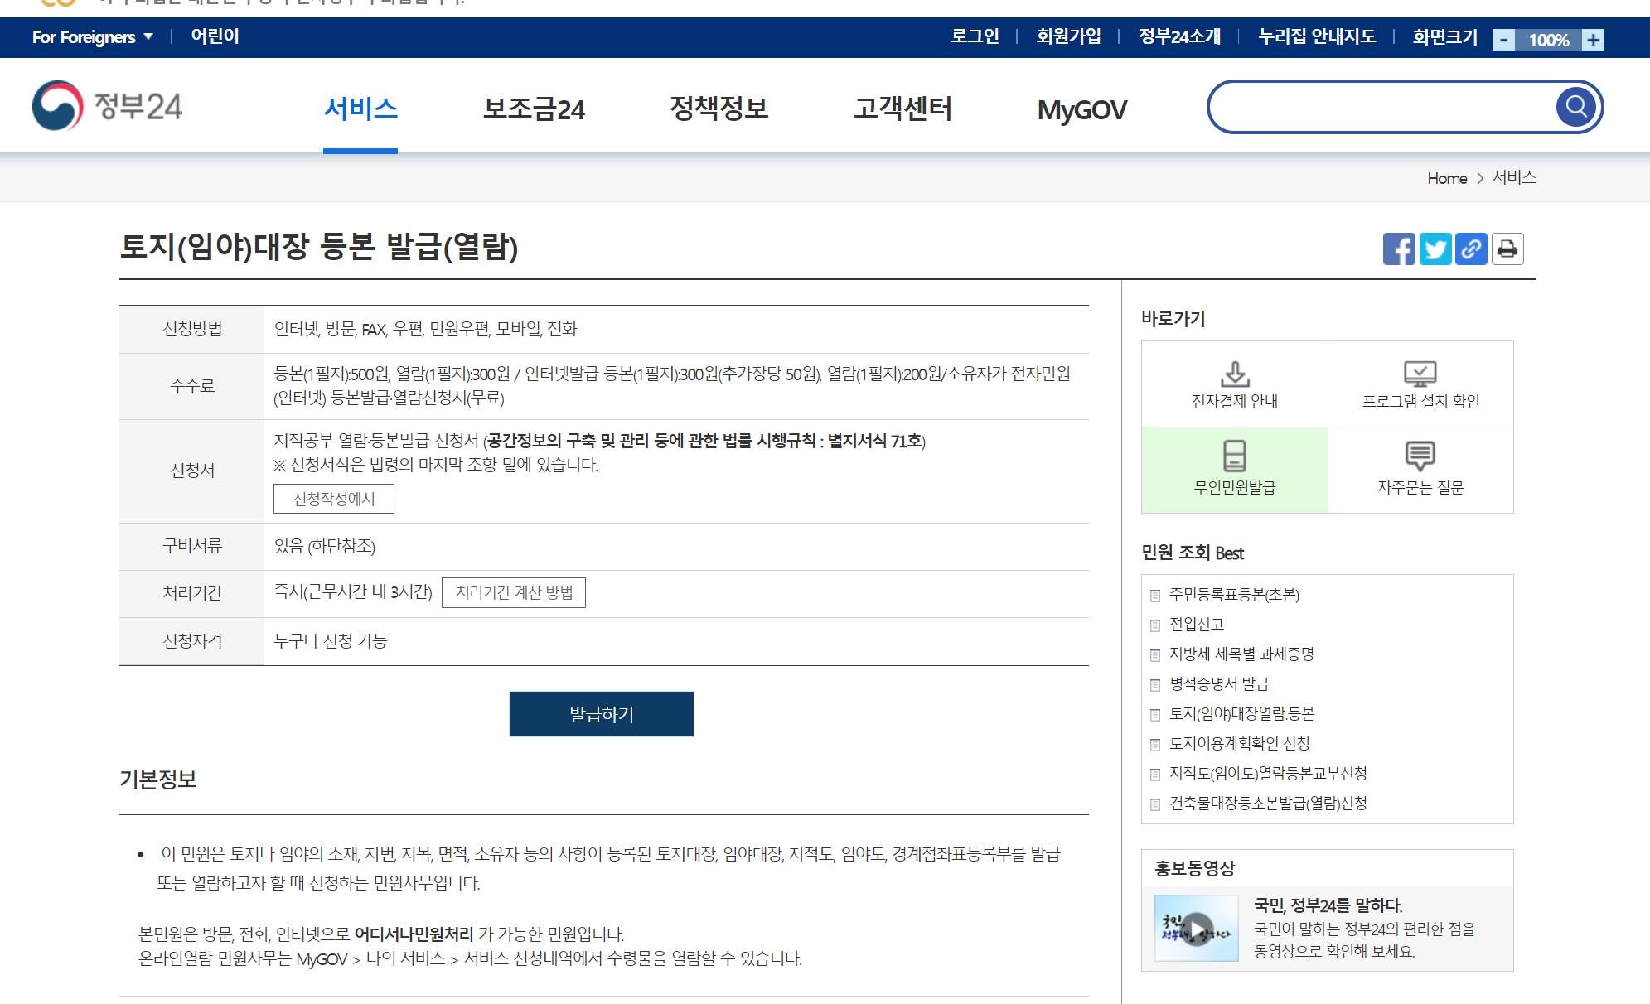Image resolution: width=1650 pixels, height=1004 pixels.
Task: Switch to the 보조금24 tab
Action: [535, 109]
